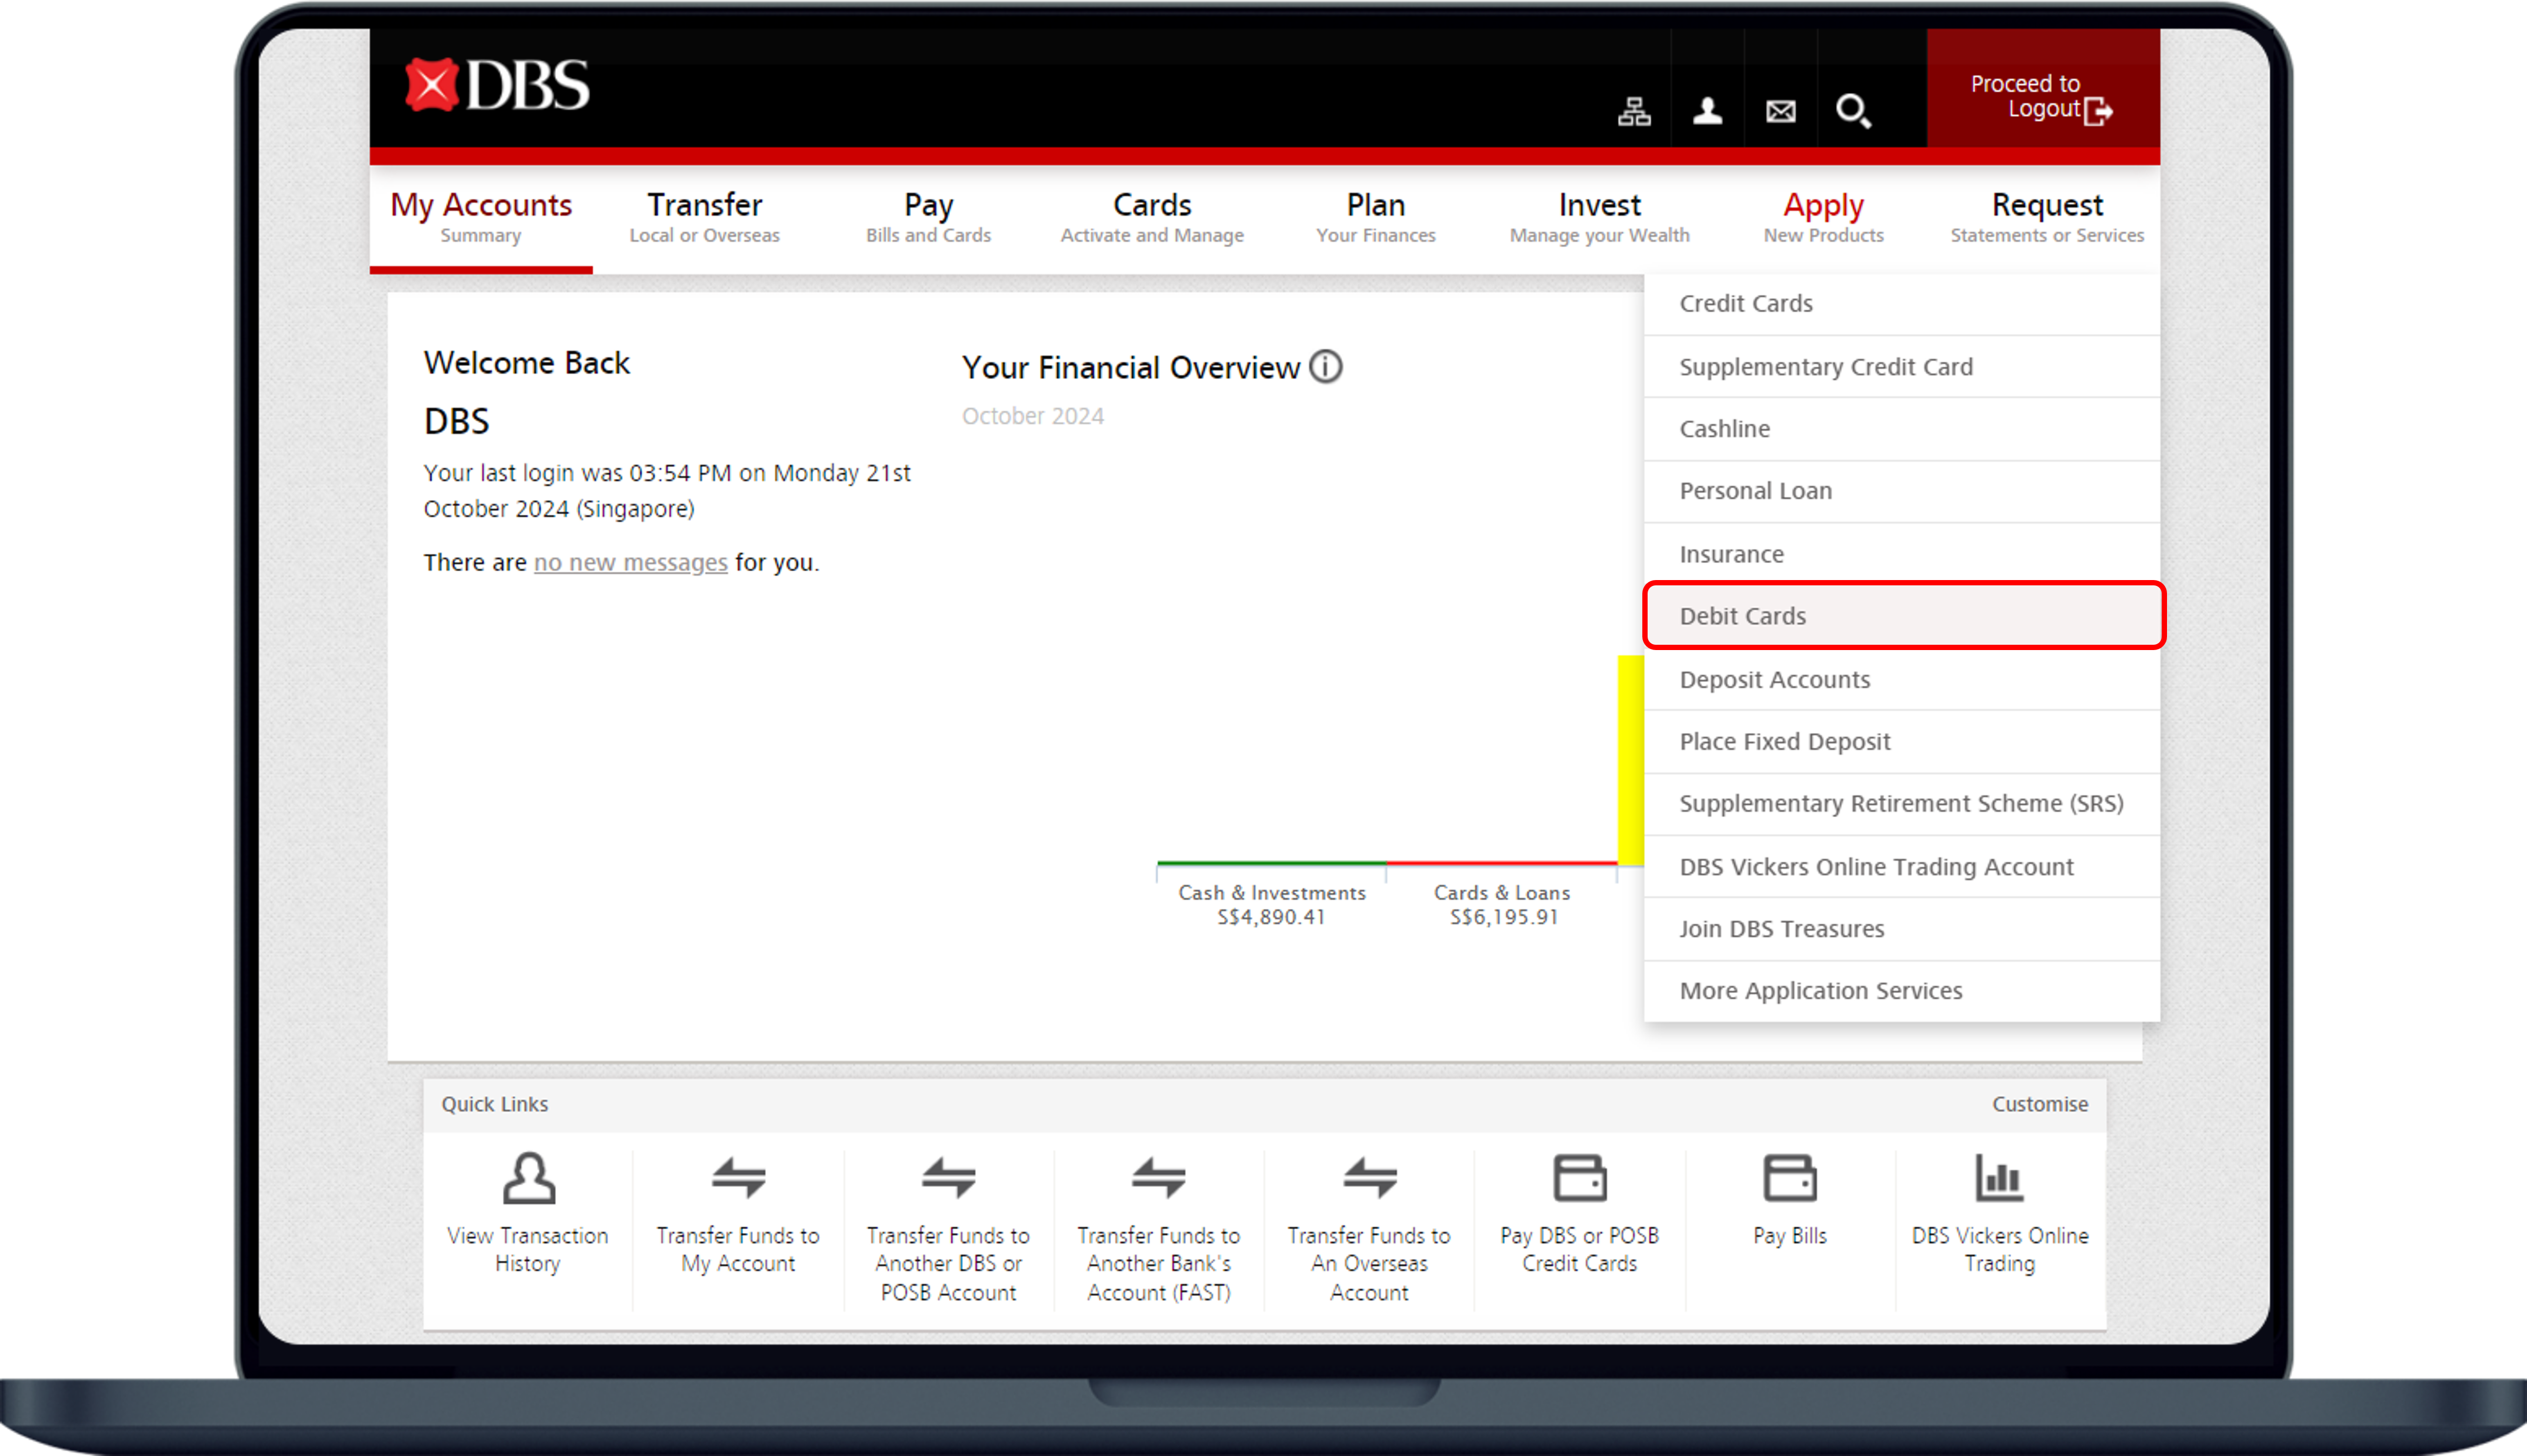Open the mail envelope icon
Image resolution: width=2527 pixels, height=1456 pixels.
pos(1781,111)
